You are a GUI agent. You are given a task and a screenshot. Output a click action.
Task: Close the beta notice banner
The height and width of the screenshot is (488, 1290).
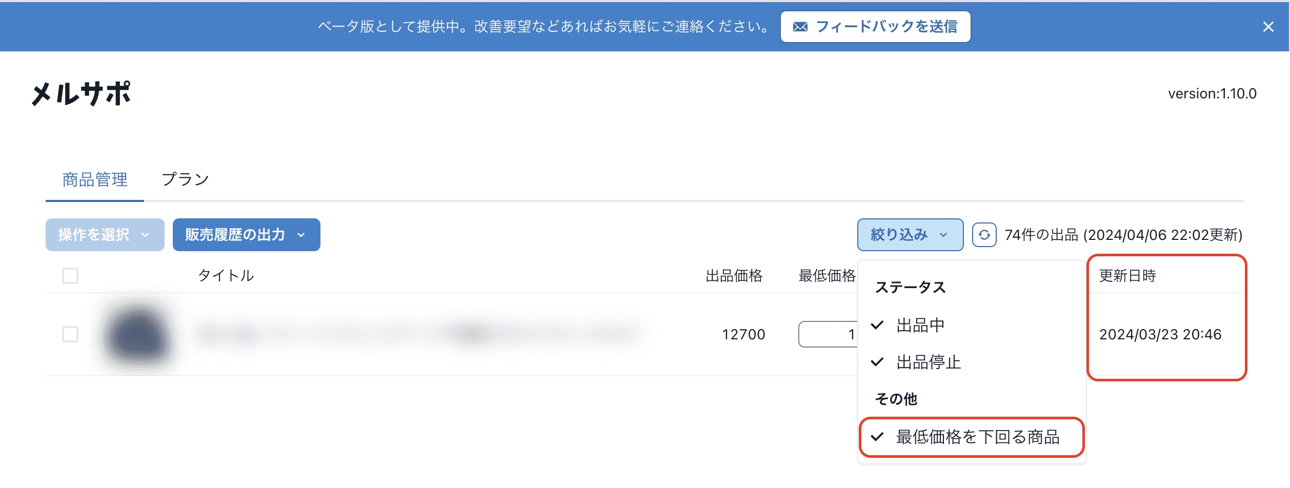click(1268, 27)
